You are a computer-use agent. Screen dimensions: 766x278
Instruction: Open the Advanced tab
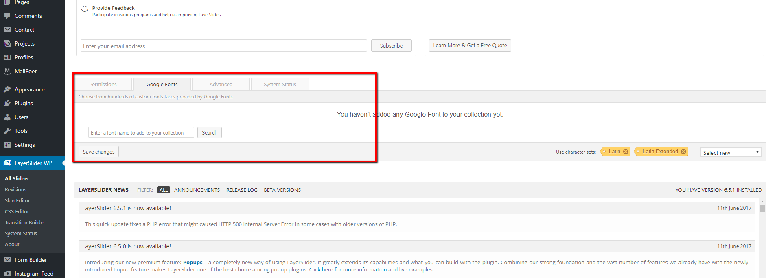coord(221,84)
